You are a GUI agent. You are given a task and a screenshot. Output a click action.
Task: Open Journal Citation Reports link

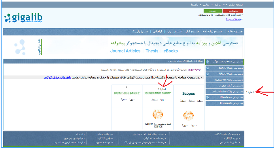[x=158, y=93]
